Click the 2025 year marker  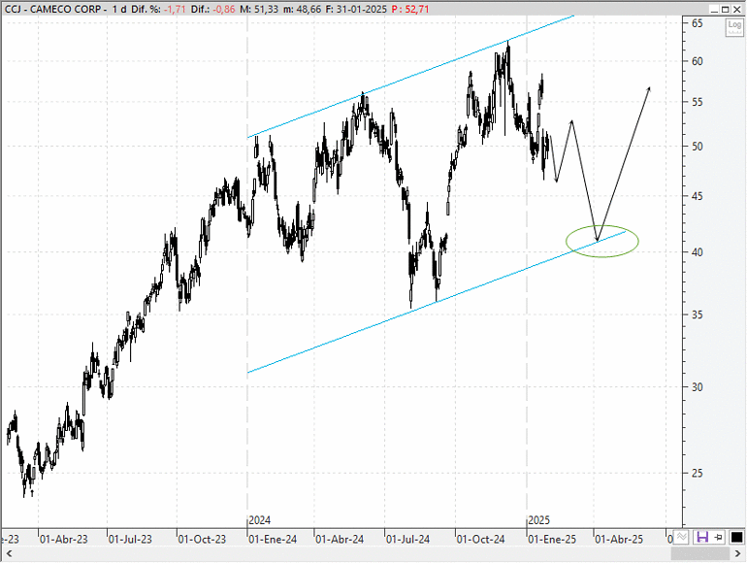(538, 520)
